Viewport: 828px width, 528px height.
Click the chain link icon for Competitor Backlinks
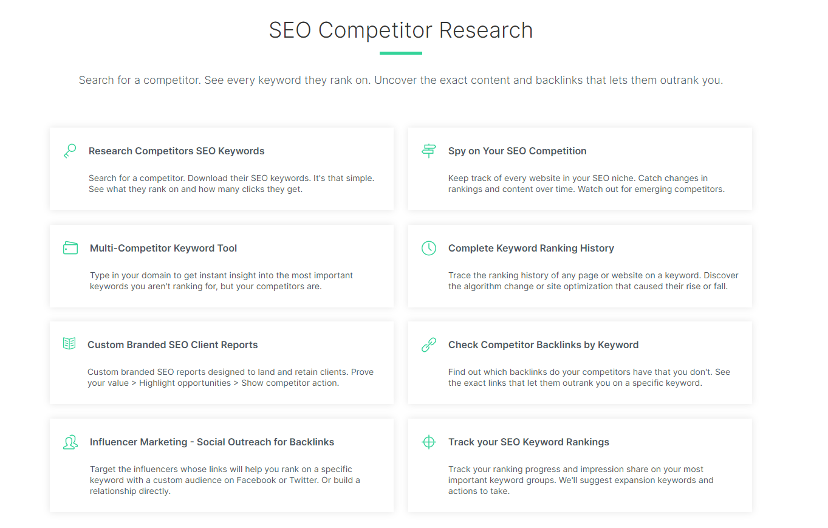coord(429,345)
